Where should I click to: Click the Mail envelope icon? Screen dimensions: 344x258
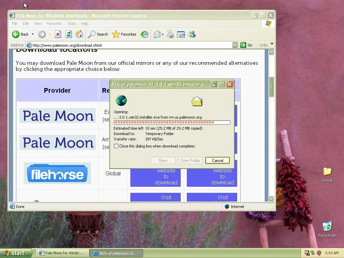click(x=157, y=34)
